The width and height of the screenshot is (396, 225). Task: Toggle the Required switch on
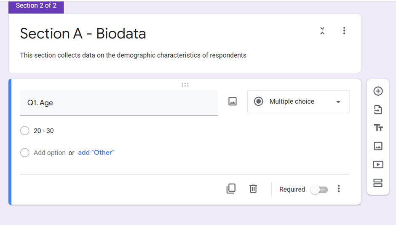point(319,189)
